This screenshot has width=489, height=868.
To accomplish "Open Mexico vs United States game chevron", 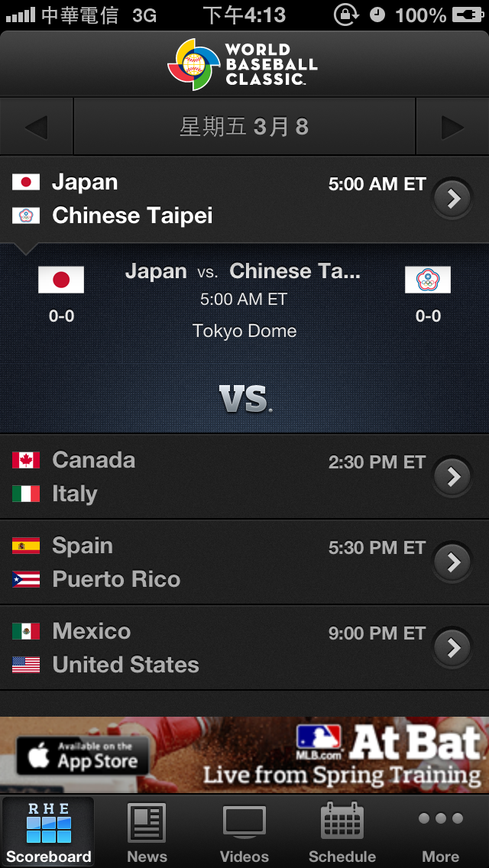I will pyautogui.click(x=454, y=648).
